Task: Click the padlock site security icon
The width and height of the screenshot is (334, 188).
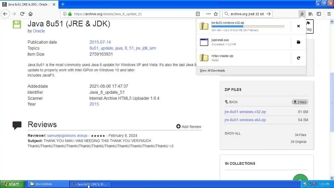Action: pos(69,14)
